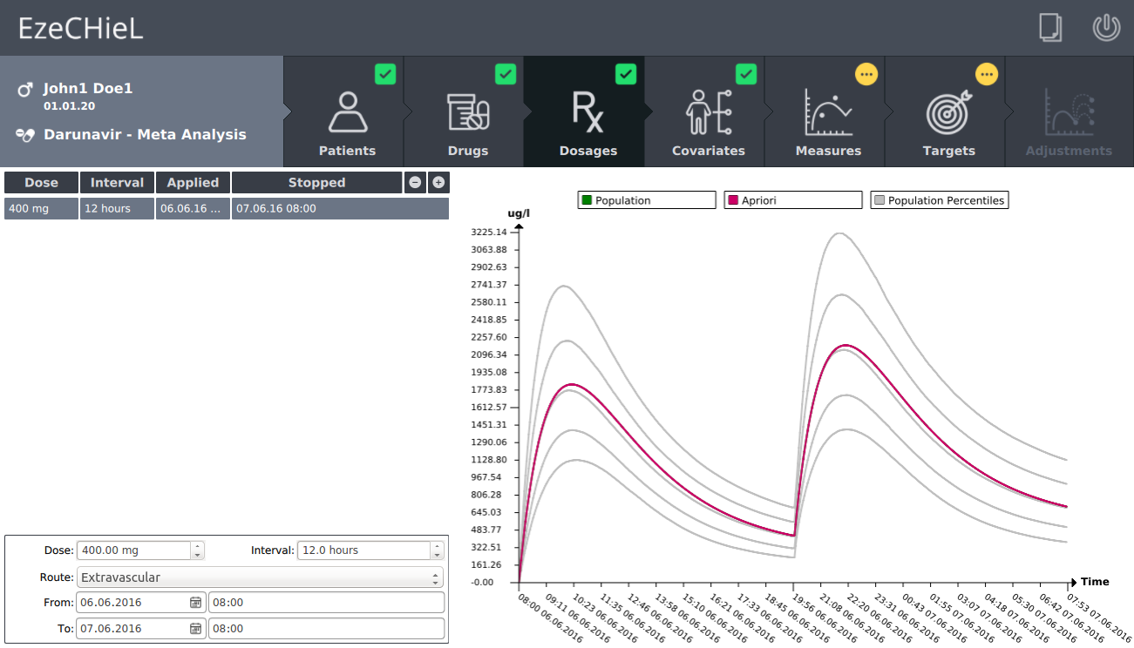Click the power shutdown icon
Image resolution: width=1134 pixels, height=648 pixels.
[1106, 28]
